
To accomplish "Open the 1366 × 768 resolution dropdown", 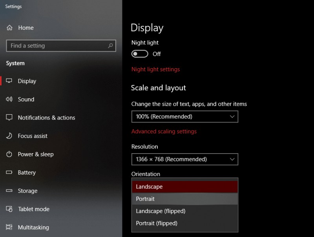I will tap(184, 159).
